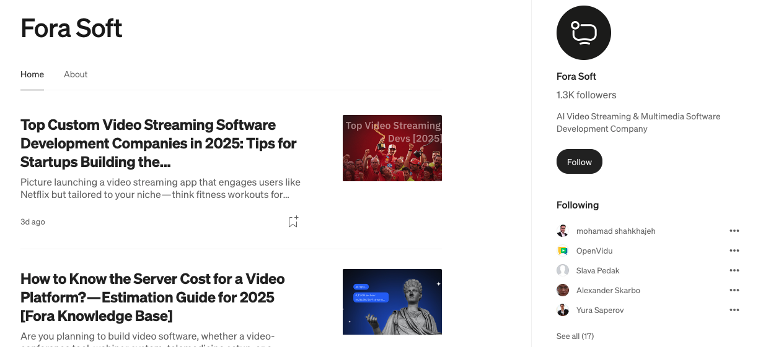The height and width of the screenshot is (347, 758).
Task: Click the Fora Soft profile logo avatar
Action: (584, 33)
